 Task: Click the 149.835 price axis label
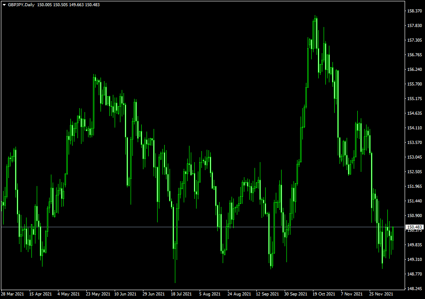pos(415,245)
